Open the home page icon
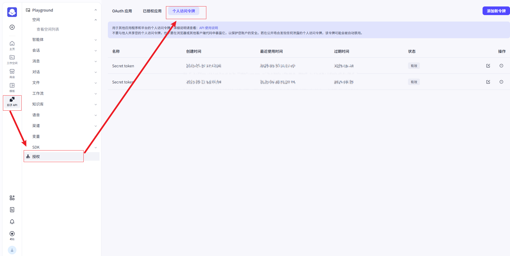This screenshot has height=256, width=510. [12, 45]
